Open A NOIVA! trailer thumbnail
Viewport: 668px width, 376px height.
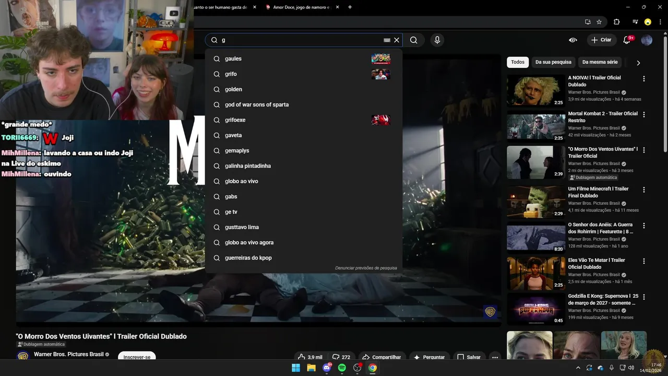536,91
